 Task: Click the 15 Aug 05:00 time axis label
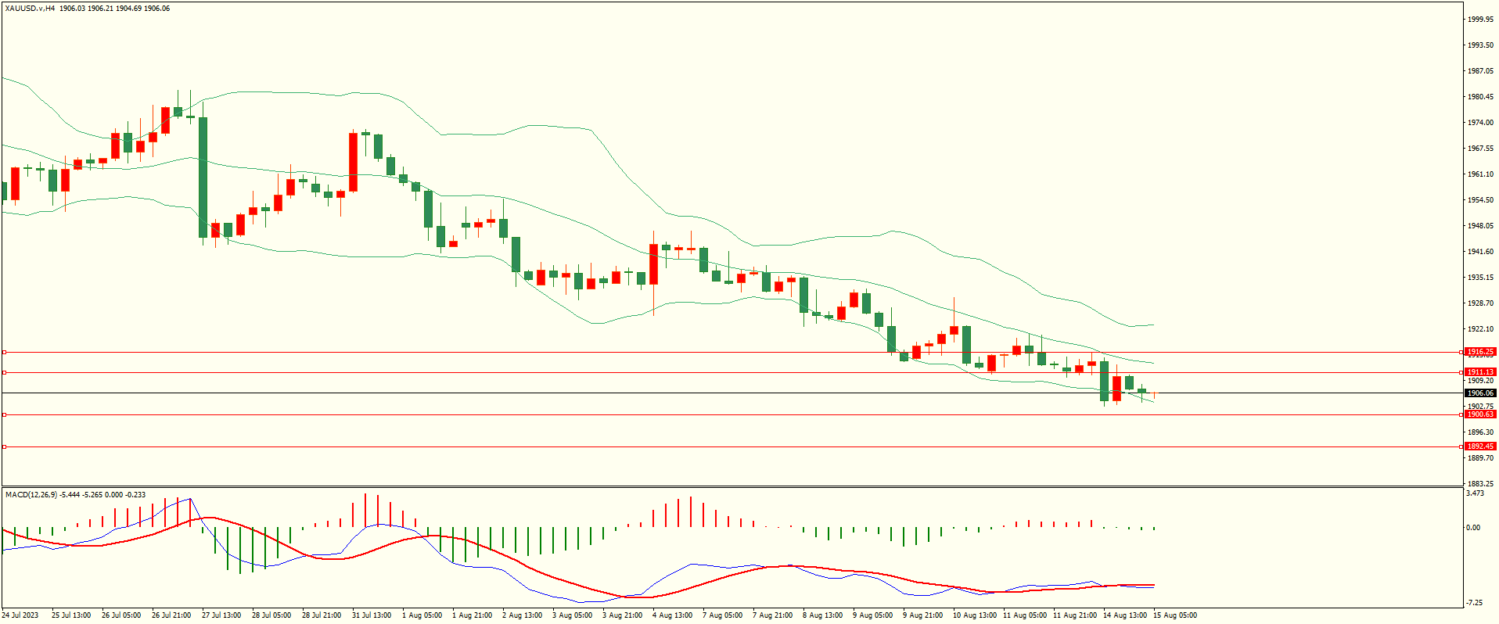(x=1174, y=615)
